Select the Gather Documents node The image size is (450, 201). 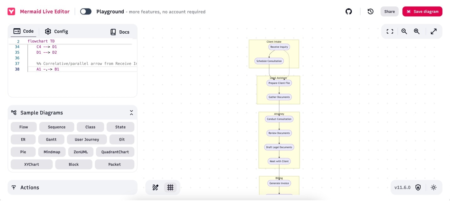279,97
